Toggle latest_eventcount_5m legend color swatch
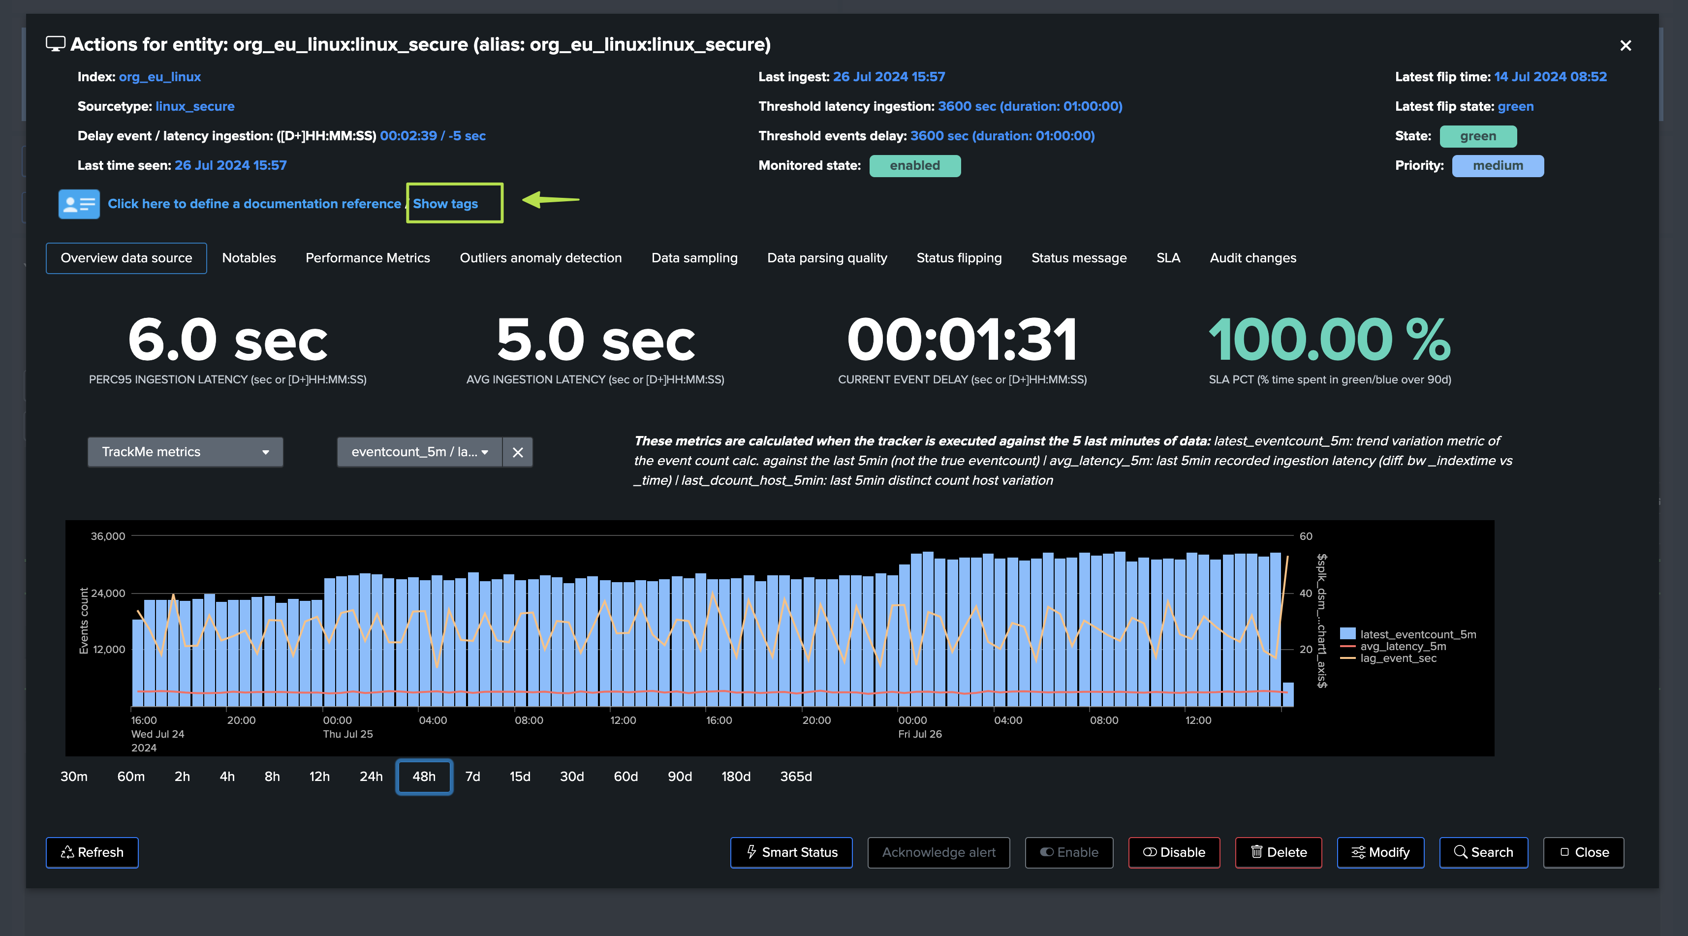The image size is (1688, 936). point(1347,634)
